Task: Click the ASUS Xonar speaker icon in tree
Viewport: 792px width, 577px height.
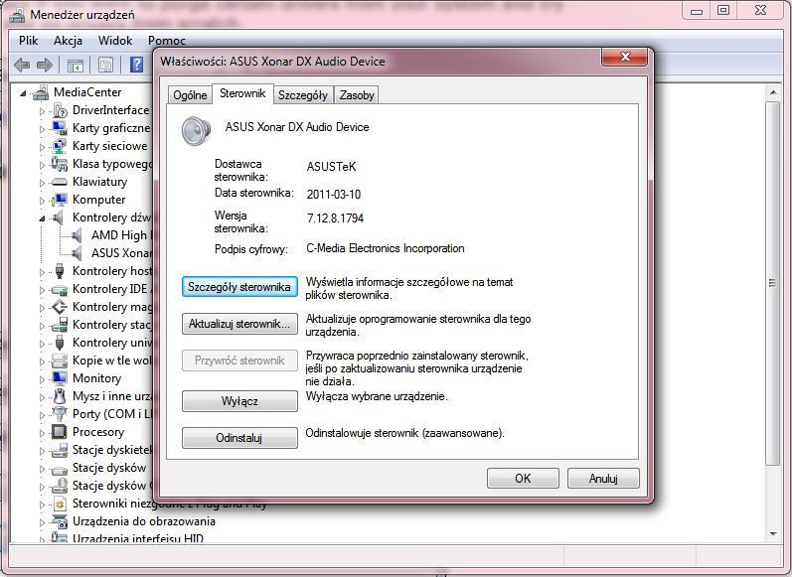Action: pyautogui.click(x=78, y=253)
